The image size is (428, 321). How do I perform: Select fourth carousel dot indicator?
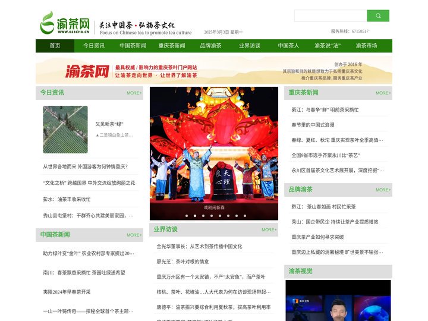click(212, 216)
